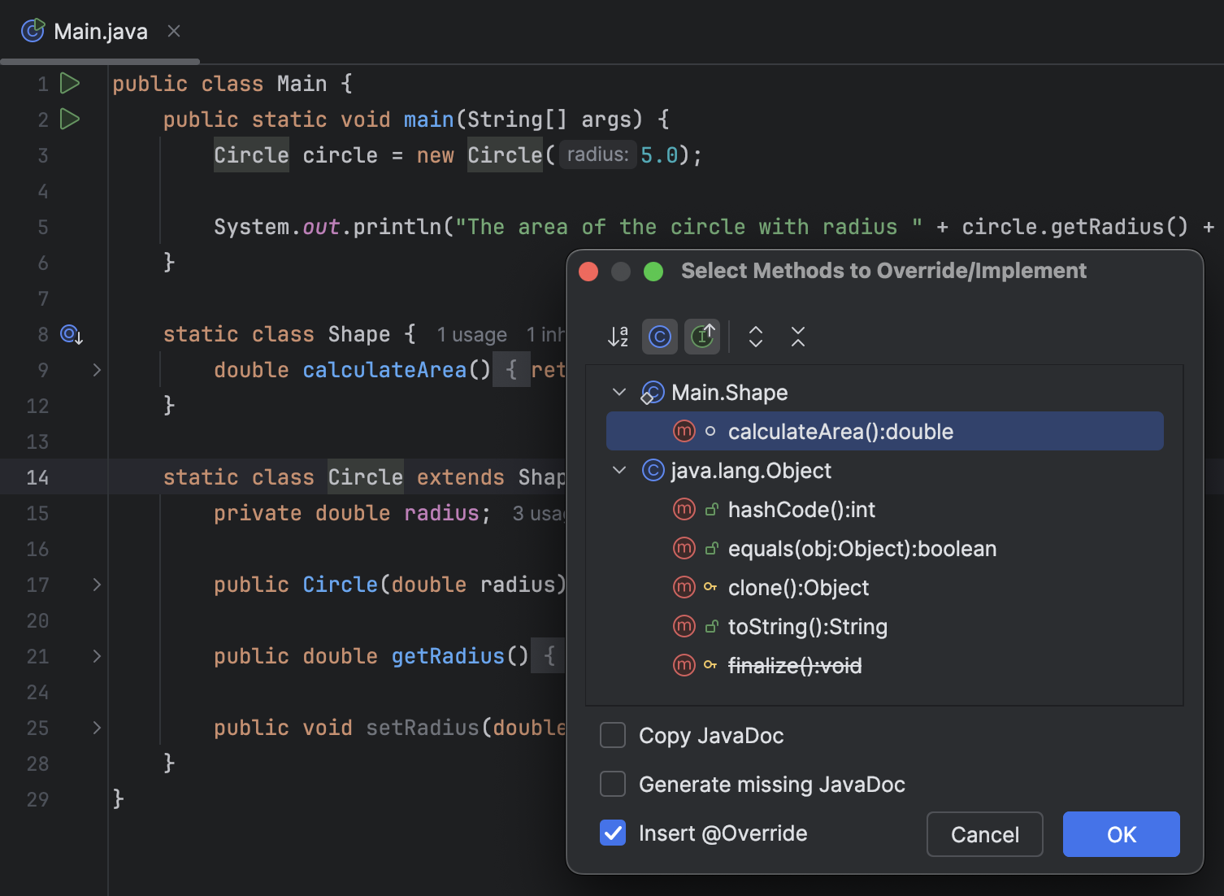Enable the Copy JavaDoc checkbox

pos(613,735)
